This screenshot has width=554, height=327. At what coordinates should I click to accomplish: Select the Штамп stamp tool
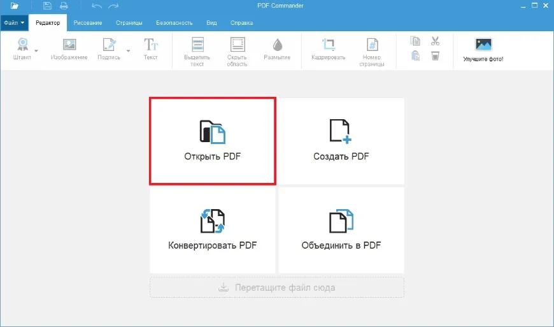click(x=22, y=49)
